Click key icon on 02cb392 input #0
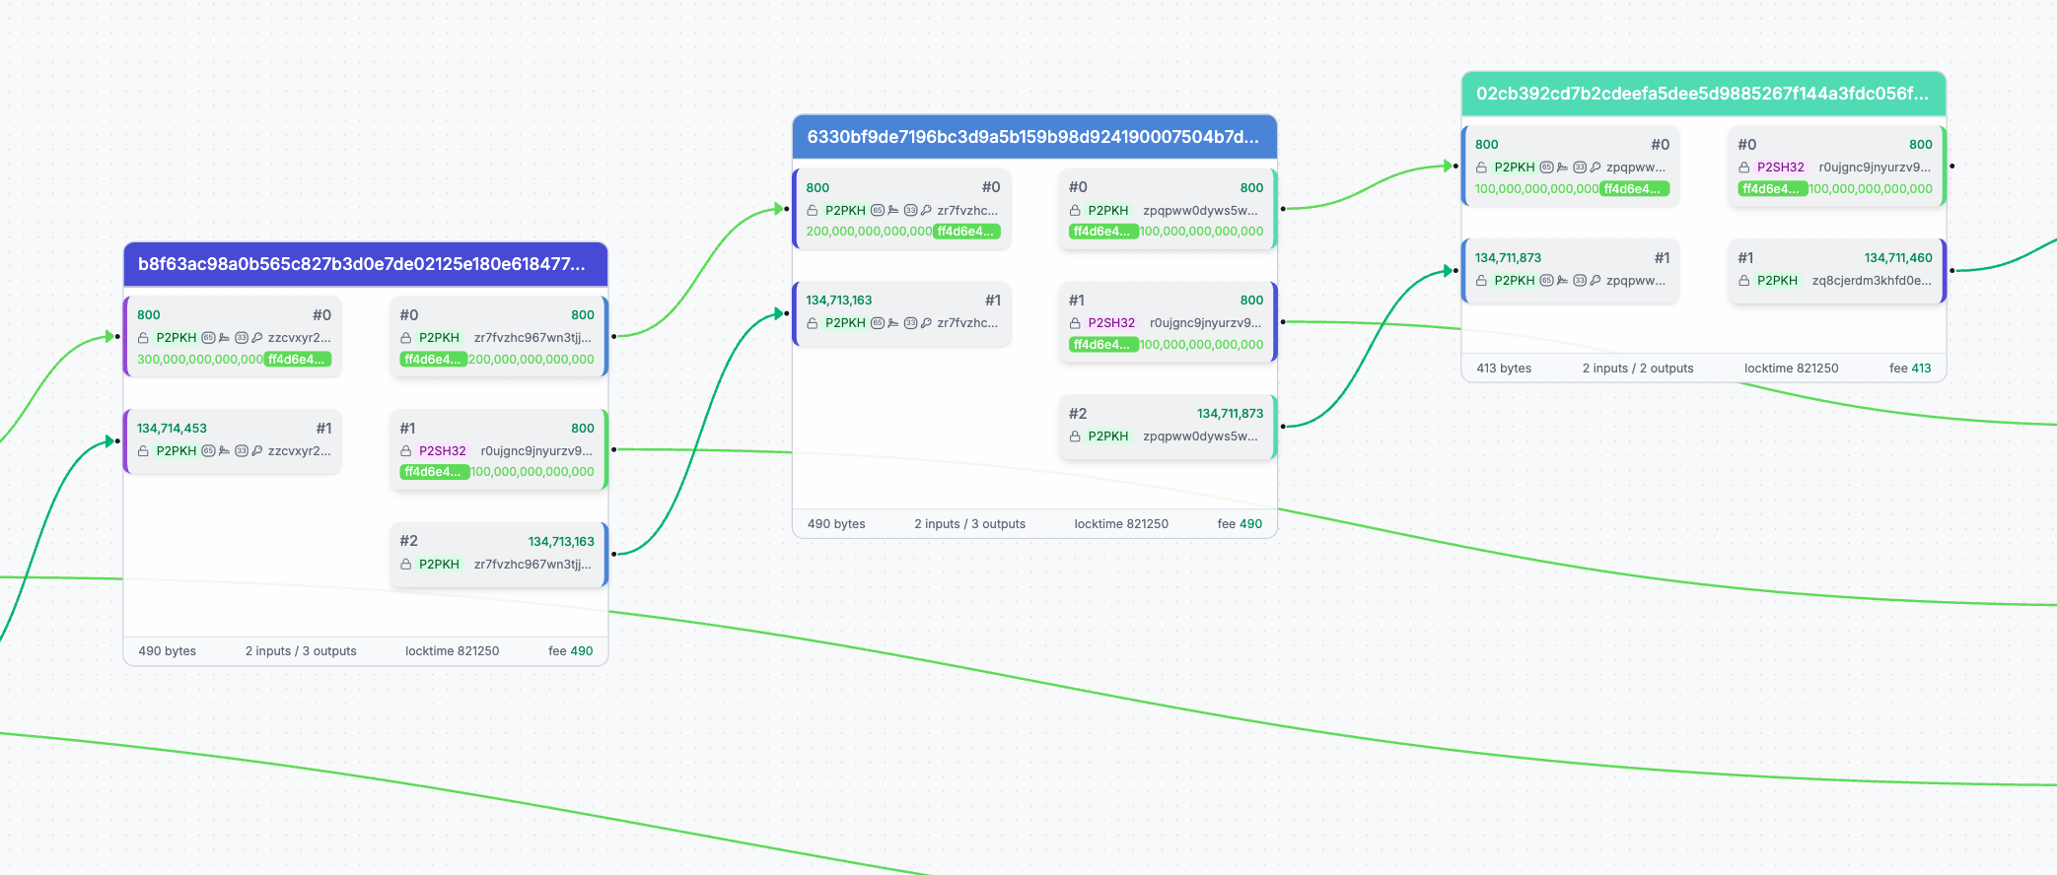Image resolution: width=2057 pixels, height=875 pixels. [x=1596, y=168]
